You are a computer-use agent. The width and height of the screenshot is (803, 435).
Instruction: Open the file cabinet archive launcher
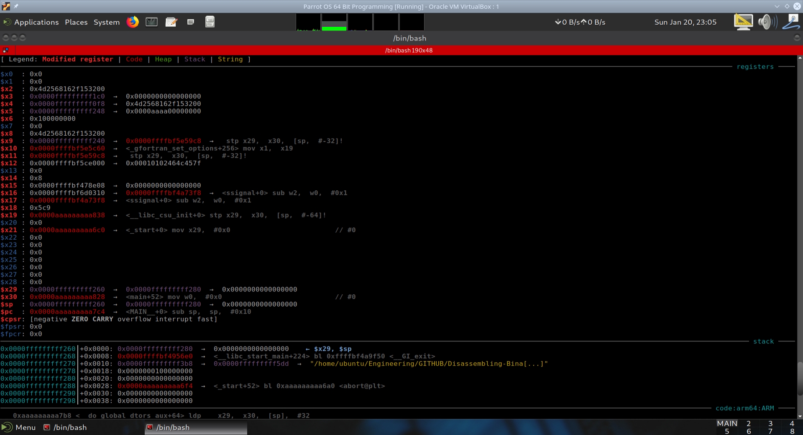point(210,22)
